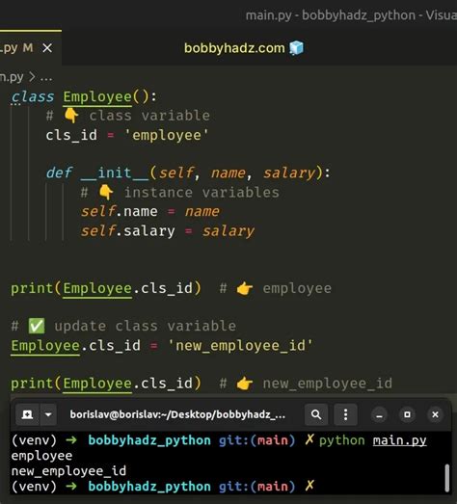
Task: Click the __init__ method name
Action: coord(114,172)
